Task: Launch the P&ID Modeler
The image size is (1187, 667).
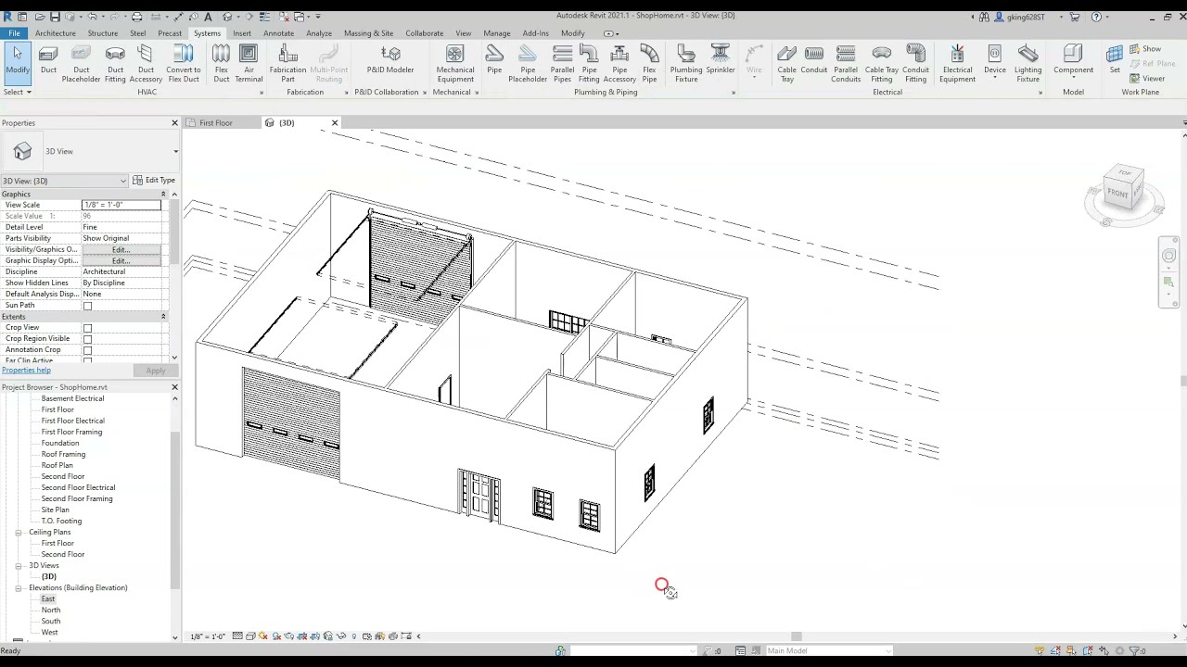Action: 390,59
